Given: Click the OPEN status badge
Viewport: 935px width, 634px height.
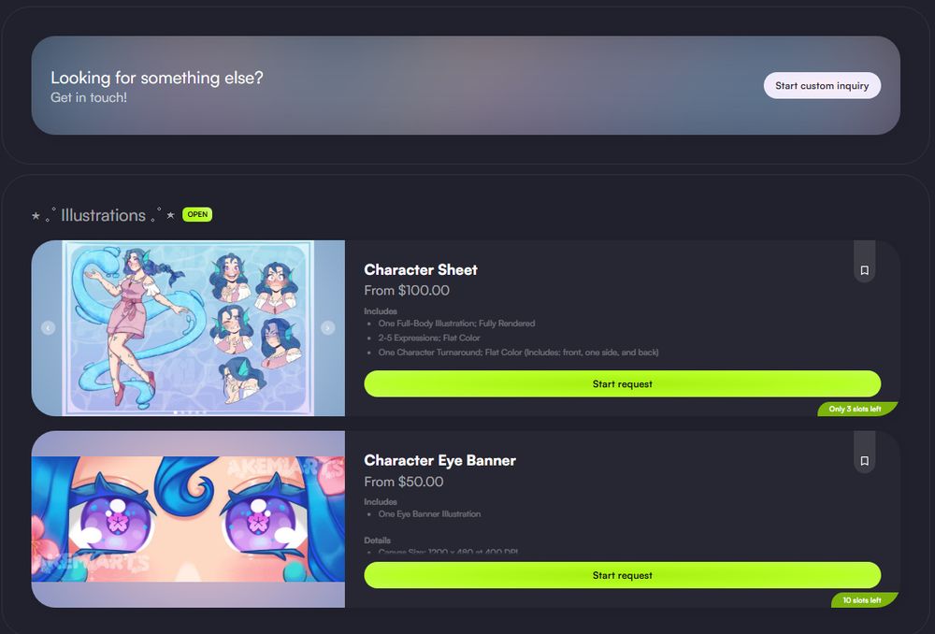Looking at the screenshot, I should coord(197,214).
